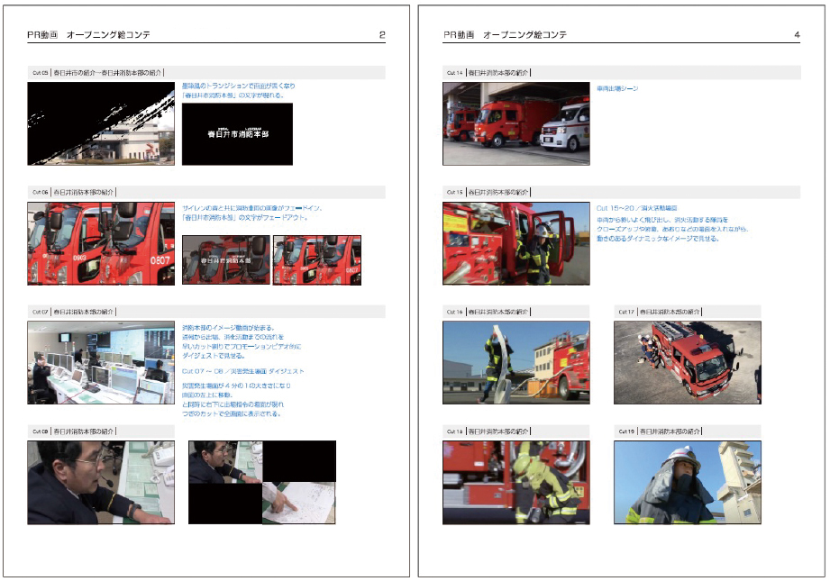Screen dimensions: 830x581
Task: Click the Cut 14 heading label
Action: point(487,73)
